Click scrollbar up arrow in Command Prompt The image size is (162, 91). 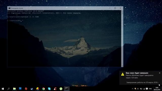122,11
